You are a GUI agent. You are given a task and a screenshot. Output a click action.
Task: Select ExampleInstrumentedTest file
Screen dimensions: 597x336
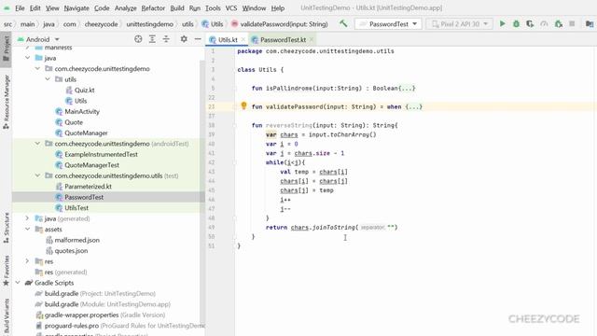coord(101,154)
